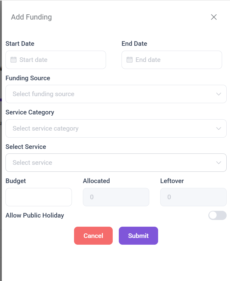This screenshot has width=230, height=281.
Task: Click the Select Service chevron arrow
Action: tap(218, 163)
